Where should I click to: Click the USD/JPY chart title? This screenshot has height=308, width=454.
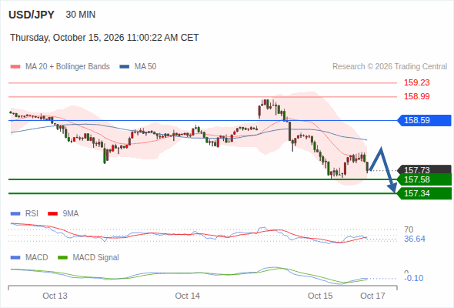click(32, 15)
